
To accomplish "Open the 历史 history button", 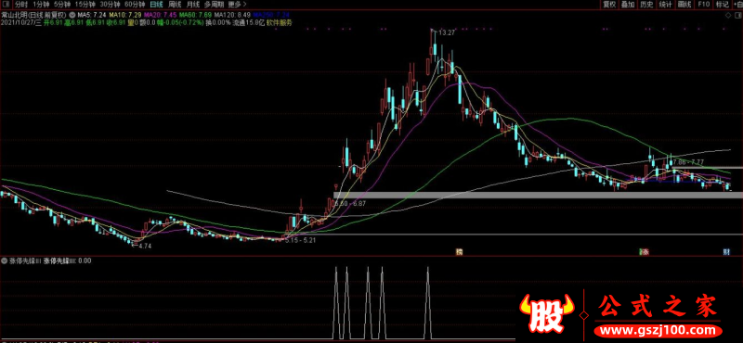I will [646, 5].
